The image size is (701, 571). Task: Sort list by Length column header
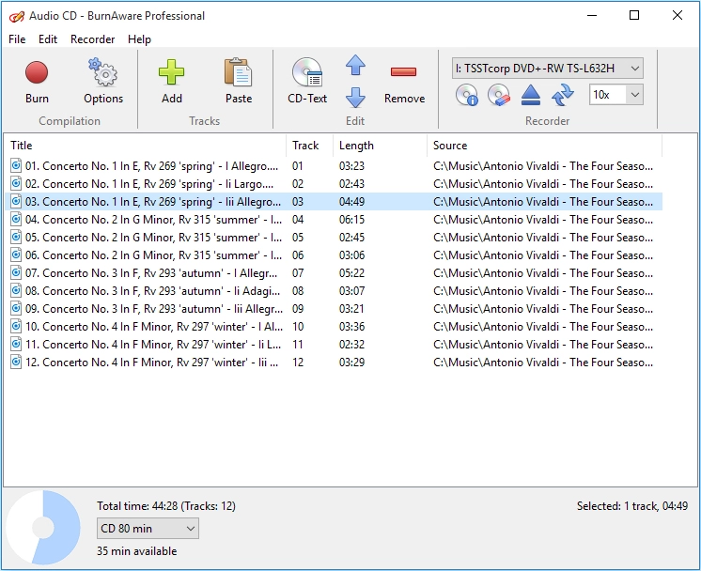[380, 146]
